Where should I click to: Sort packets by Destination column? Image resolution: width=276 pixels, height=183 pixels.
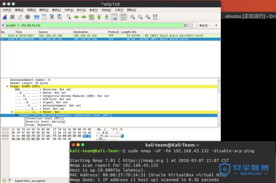point(90,32)
